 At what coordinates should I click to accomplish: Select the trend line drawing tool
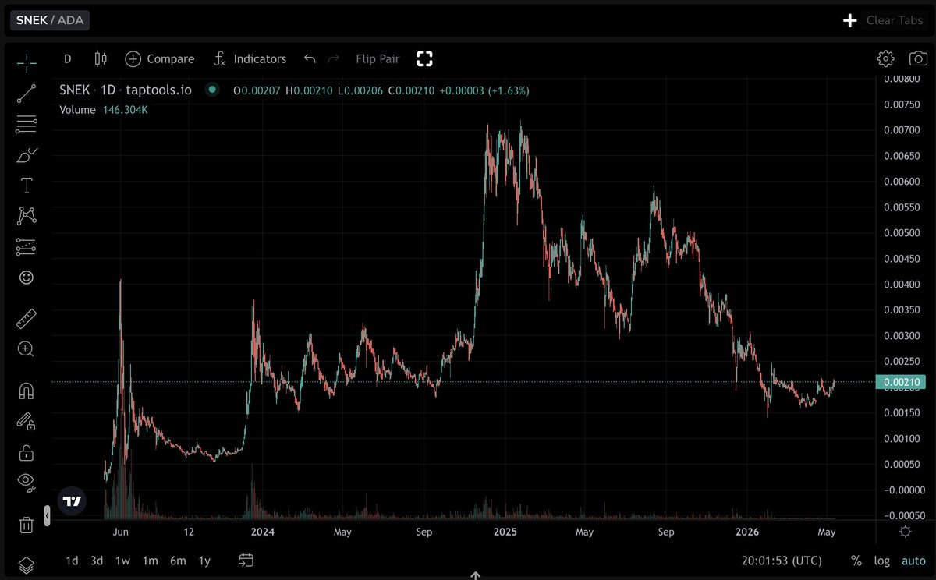coord(27,94)
